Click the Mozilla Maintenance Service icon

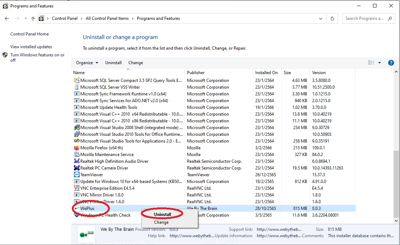coord(76,155)
